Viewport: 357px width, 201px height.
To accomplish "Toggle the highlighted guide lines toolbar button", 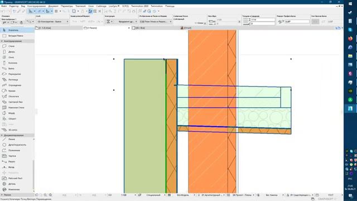I will [x=30, y=11].
